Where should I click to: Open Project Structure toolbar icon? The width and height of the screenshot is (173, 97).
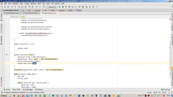(83, 7)
